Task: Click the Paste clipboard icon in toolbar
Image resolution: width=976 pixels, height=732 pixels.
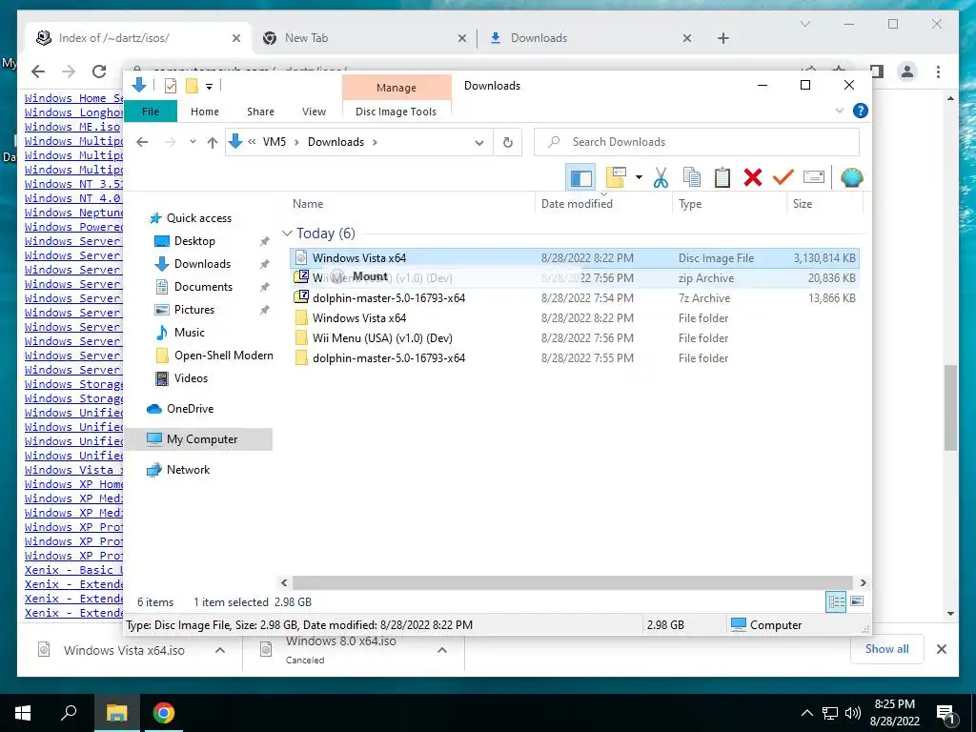Action: click(722, 178)
